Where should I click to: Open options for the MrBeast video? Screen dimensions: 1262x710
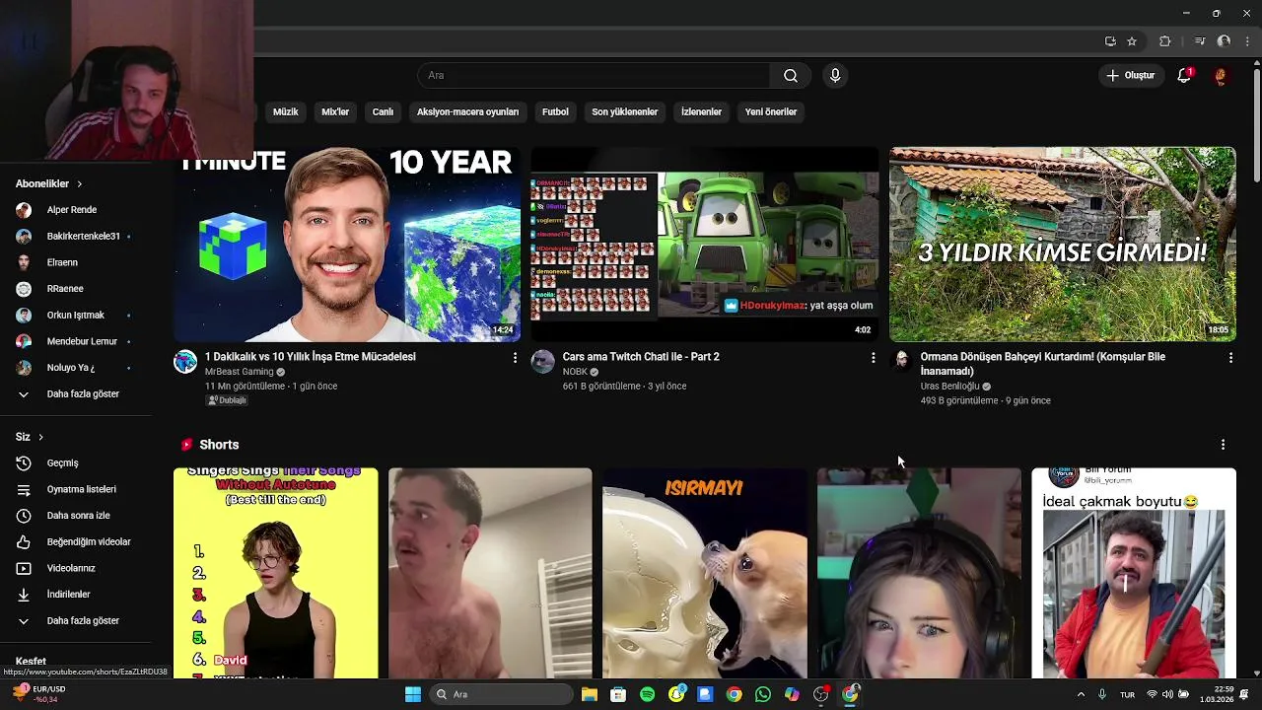click(515, 358)
